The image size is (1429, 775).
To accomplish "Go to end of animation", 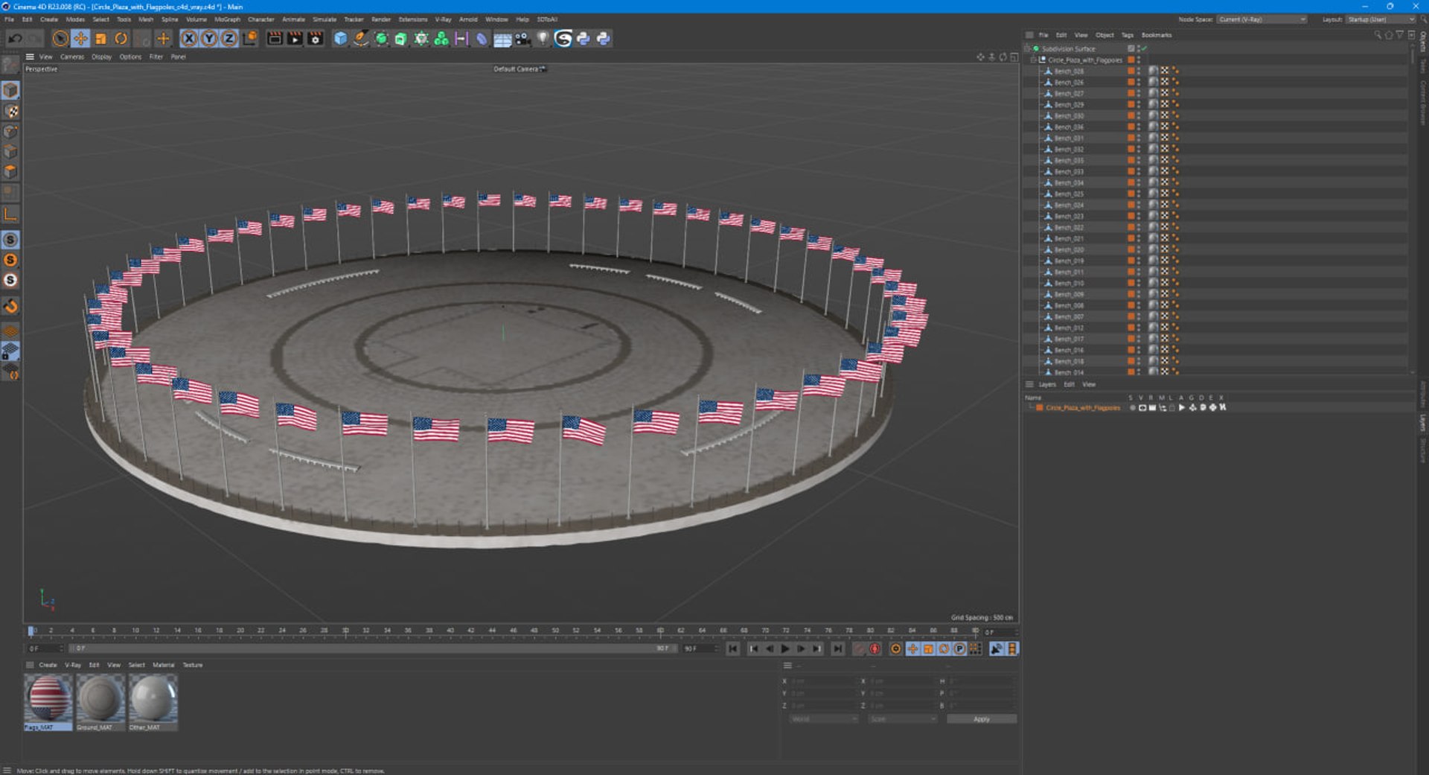I will [838, 649].
